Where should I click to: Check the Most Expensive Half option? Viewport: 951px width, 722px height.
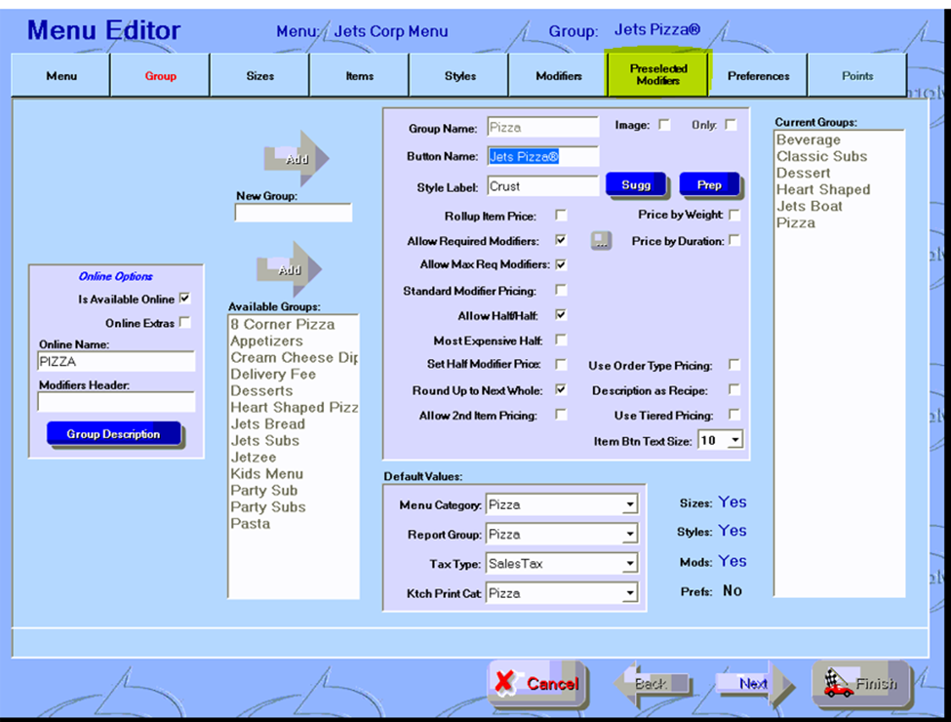[561, 340]
